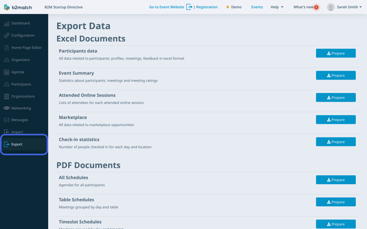Image resolution: width=367 pixels, height=229 pixels.
Task: Follow the Go to Event Website link
Action: (166, 7)
